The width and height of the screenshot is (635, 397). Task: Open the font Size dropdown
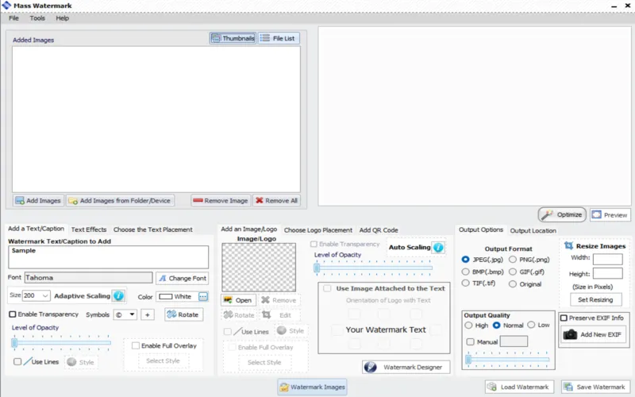pyautogui.click(x=36, y=295)
